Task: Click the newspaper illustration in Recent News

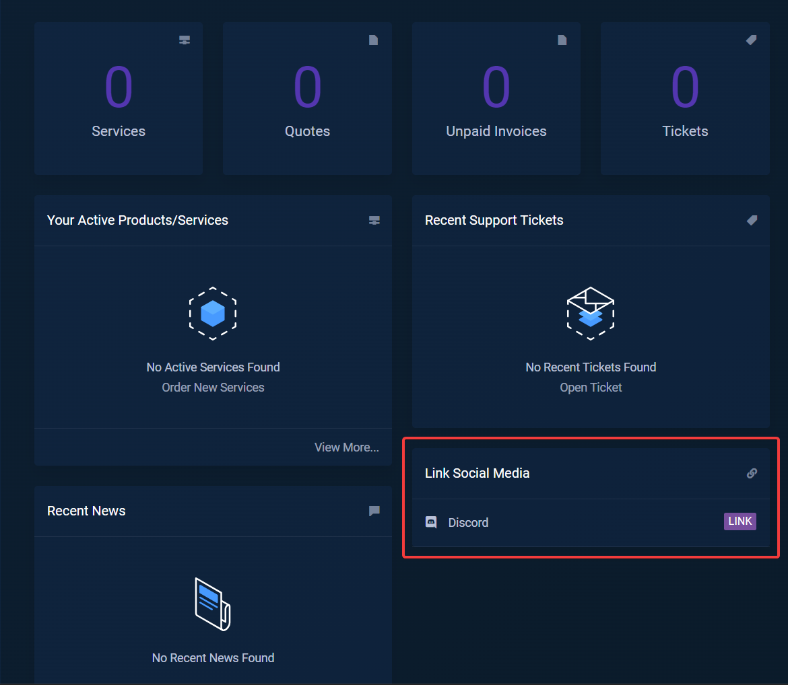Action: click(213, 604)
